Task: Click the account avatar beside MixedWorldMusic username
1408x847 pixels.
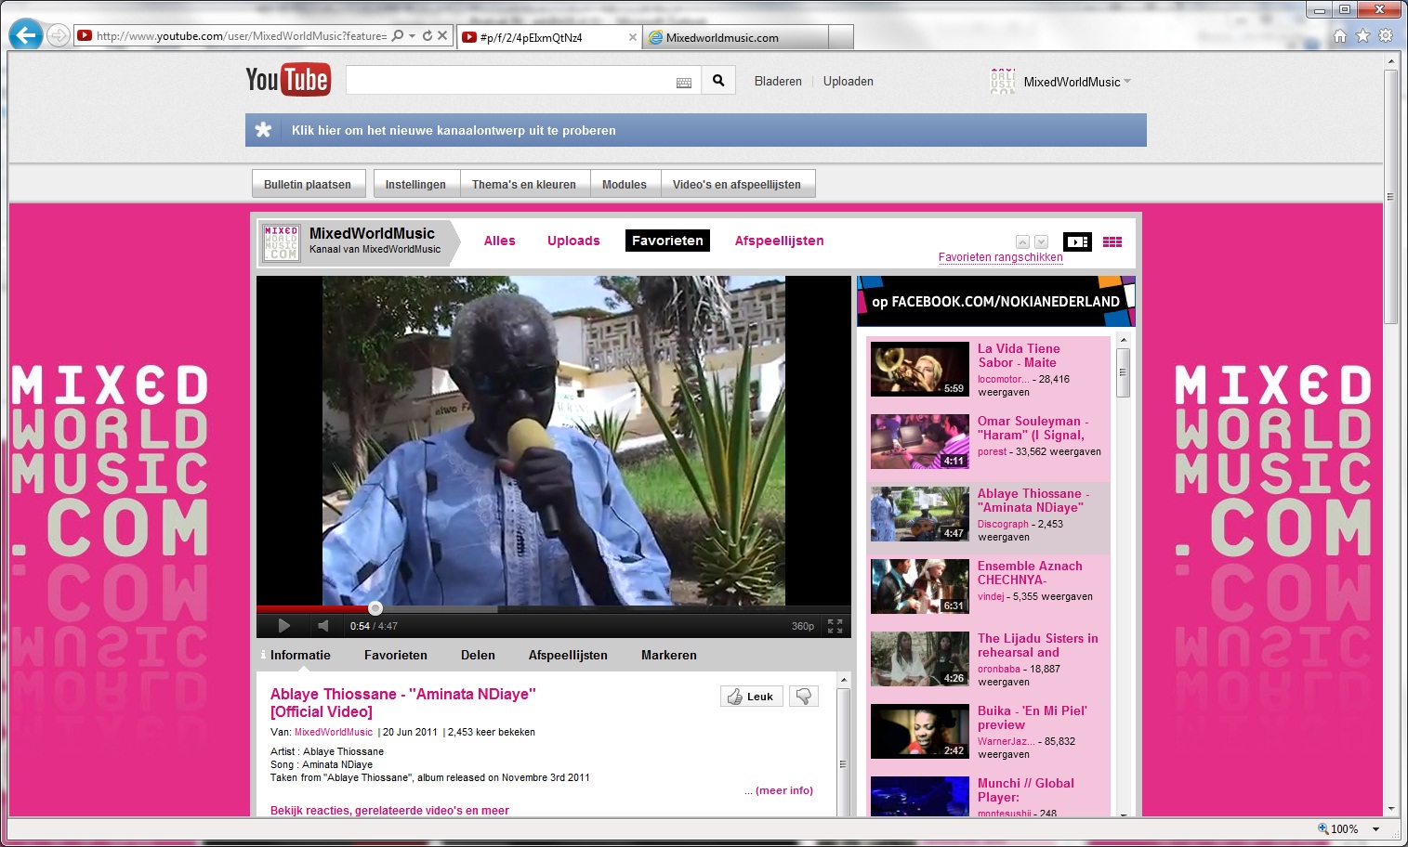Action: tap(1003, 82)
